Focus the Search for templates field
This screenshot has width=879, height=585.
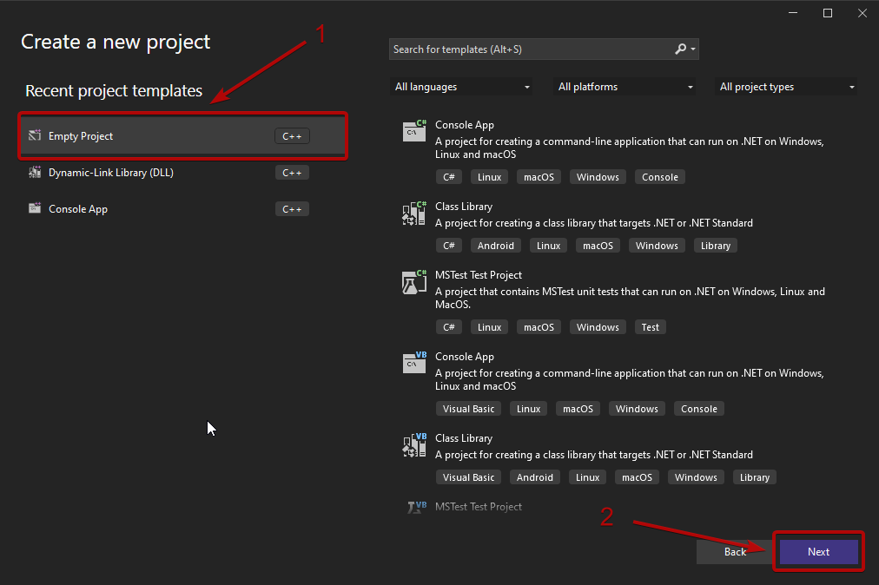click(x=530, y=49)
